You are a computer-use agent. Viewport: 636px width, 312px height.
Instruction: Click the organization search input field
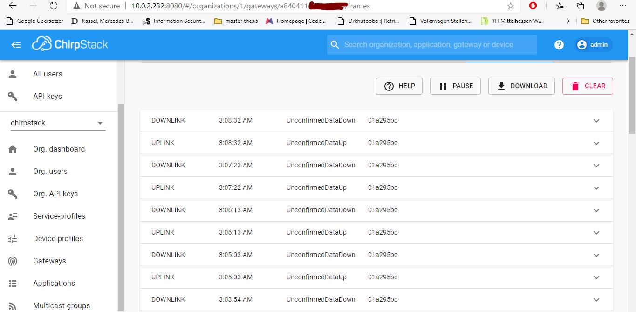[x=431, y=44]
